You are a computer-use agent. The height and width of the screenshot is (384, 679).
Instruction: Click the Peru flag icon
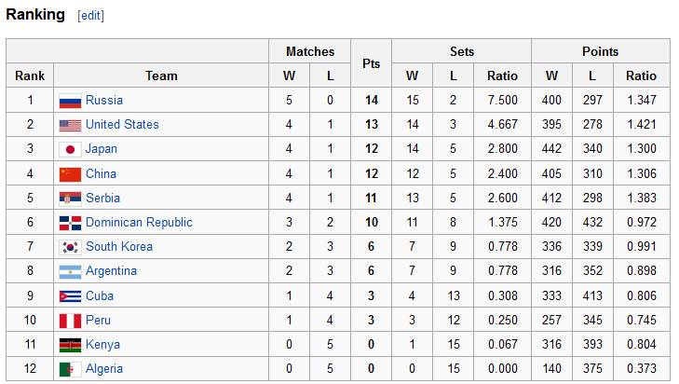(x=70, y=321)
